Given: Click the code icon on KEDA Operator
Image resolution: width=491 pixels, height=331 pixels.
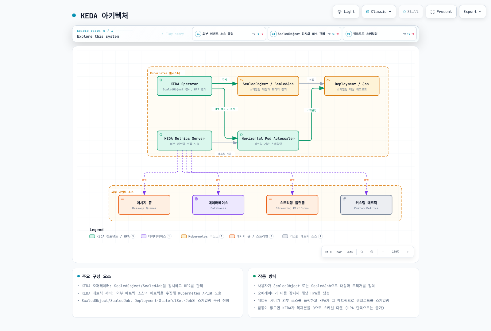Looking at the screenshot, I should [161, 80].
